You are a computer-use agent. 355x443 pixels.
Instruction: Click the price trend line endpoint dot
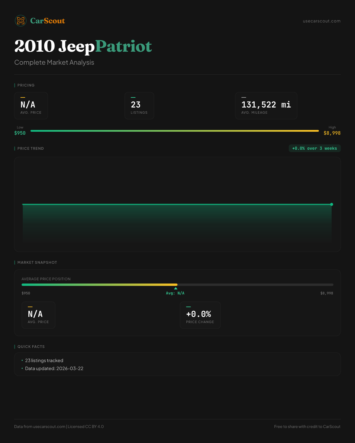pyautogui.click(x=332, y=204)
